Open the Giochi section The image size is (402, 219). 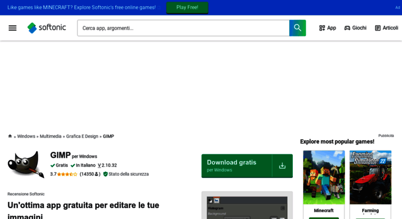coord(355,28)
